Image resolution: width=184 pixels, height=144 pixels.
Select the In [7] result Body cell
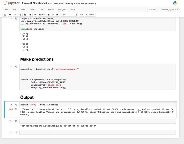pos(97,105)
